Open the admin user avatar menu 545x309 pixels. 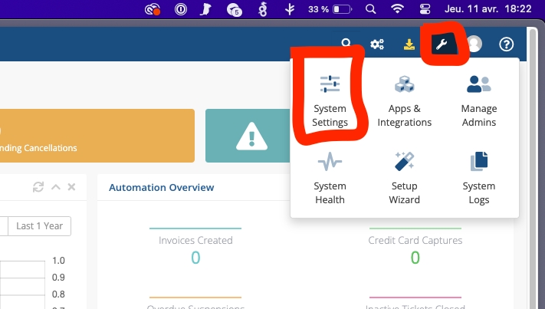(474, 44)
